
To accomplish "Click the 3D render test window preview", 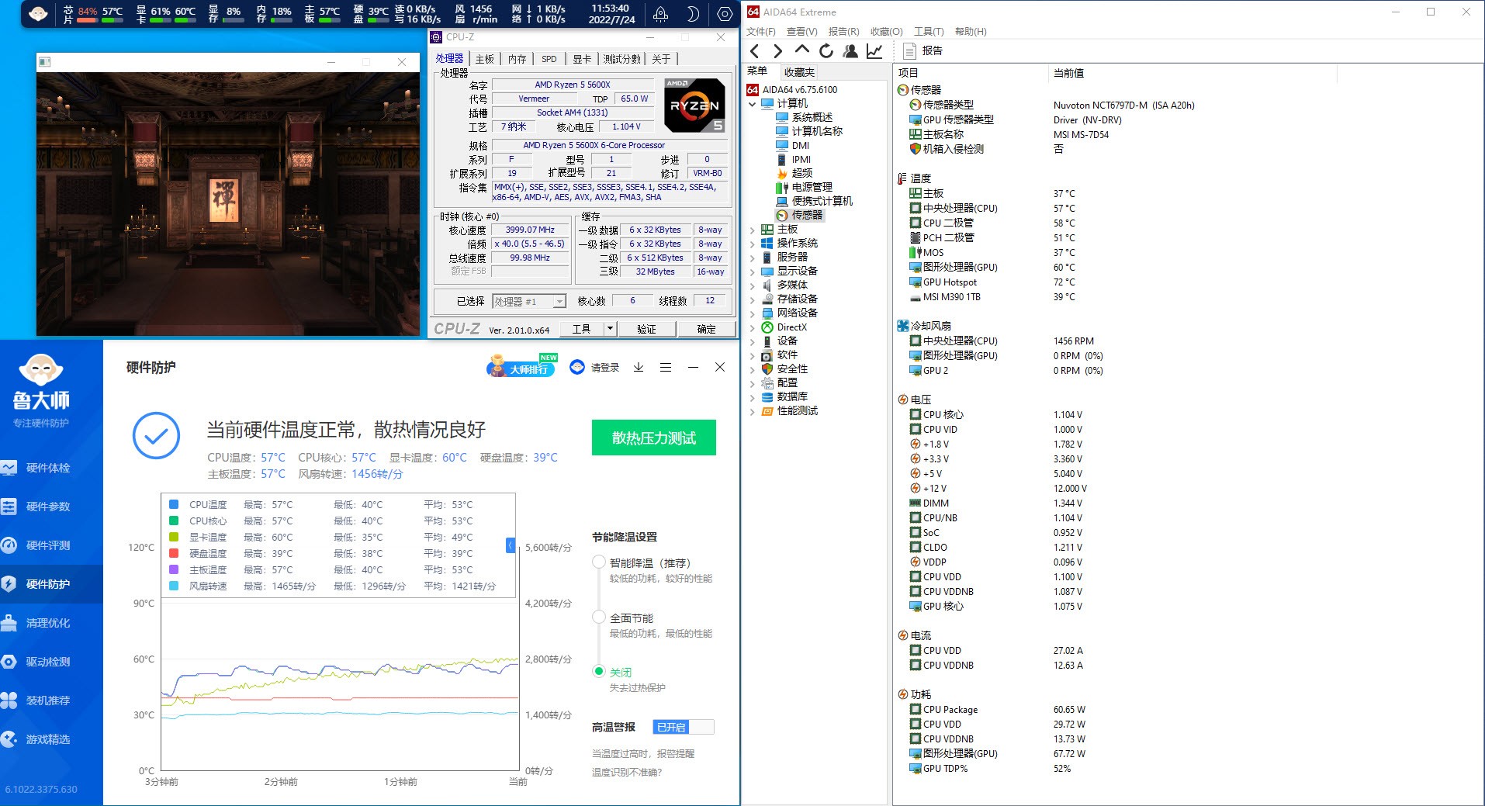I will [228, 204].
